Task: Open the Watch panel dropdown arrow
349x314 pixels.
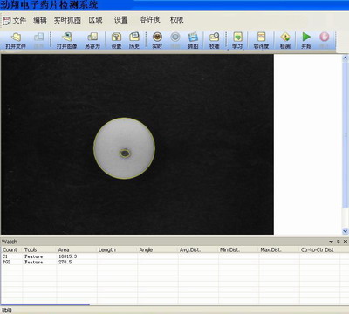Action: (x=331, y=242)
